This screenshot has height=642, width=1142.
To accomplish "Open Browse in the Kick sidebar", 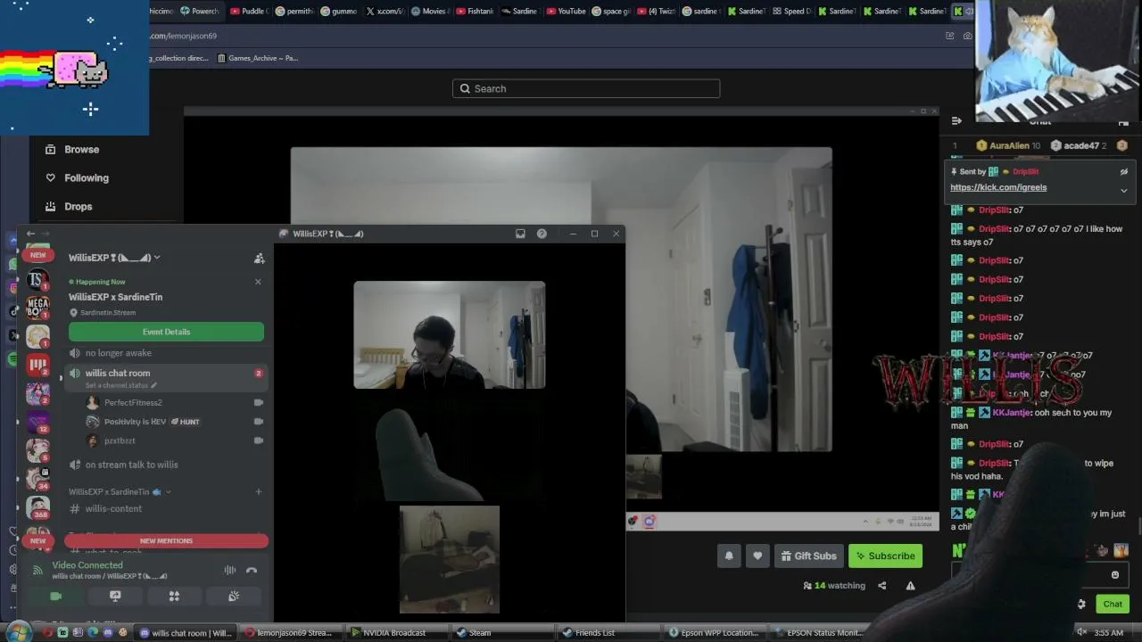I will coord(72,150).
